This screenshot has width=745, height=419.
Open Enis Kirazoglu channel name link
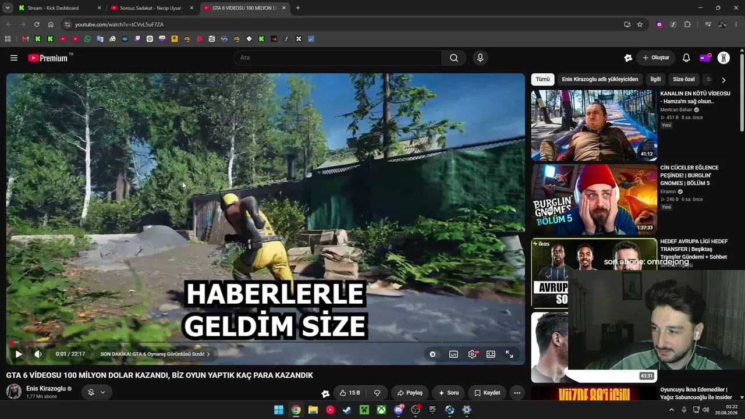click(x=46, y=389)
